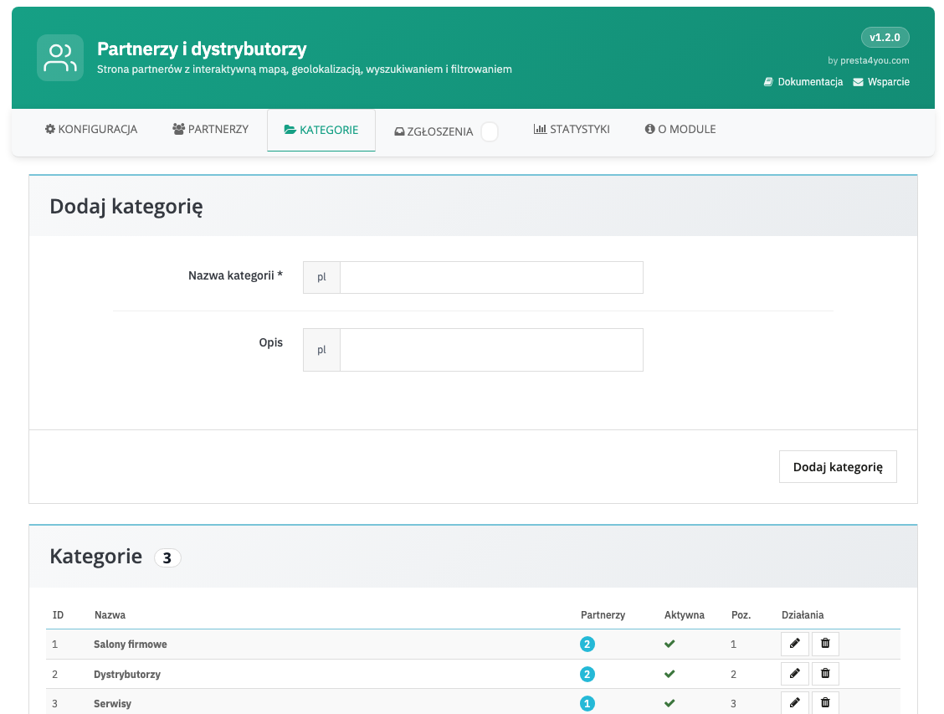Select the Kategorie tab
Viewport: 944px width, 714px height.
pyautogui.click(x=321, y=130)
